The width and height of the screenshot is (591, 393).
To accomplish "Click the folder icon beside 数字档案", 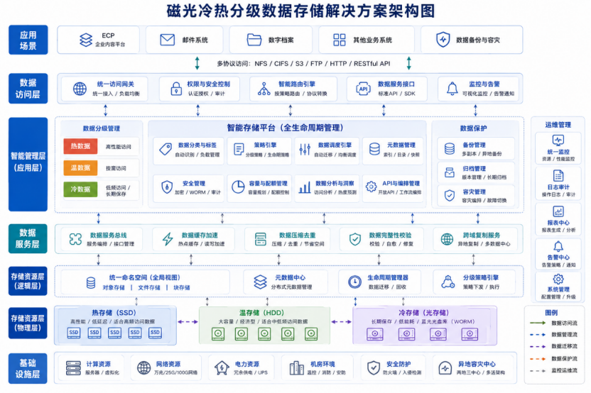I will pos(254,40).
